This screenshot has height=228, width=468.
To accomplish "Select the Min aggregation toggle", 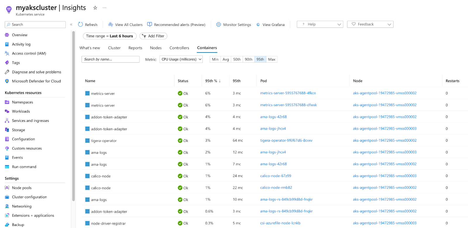I will (215, 59).
